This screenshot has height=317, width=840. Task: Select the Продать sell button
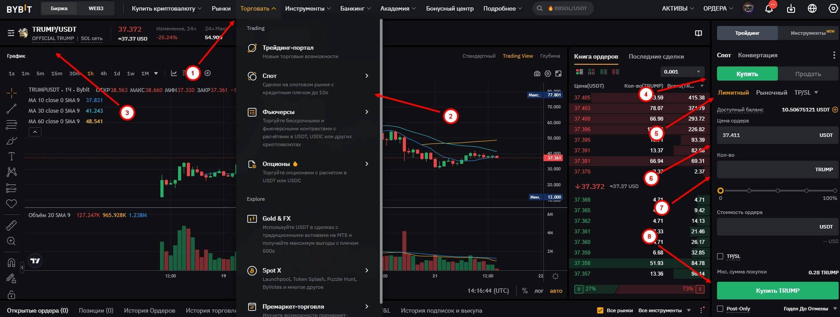pyautogui.click(x=808, y=74)
